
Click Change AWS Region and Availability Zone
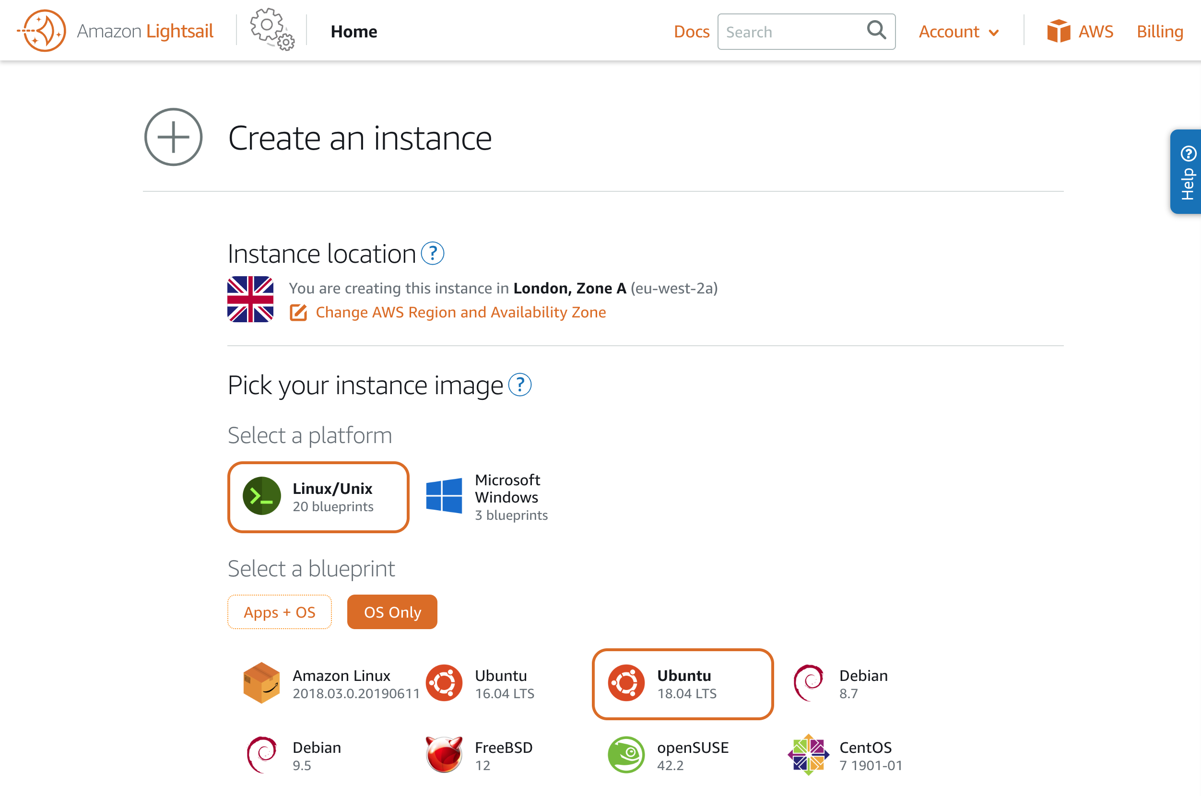point(460,312)
